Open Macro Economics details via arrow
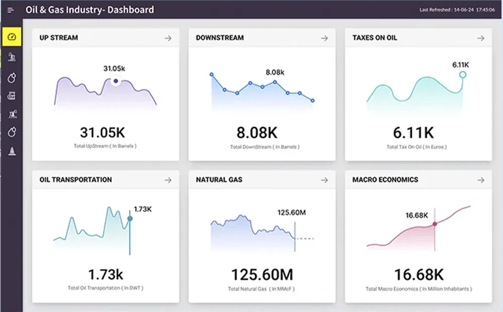The width and height of the screenshot is (503, 312). point(481,180)
